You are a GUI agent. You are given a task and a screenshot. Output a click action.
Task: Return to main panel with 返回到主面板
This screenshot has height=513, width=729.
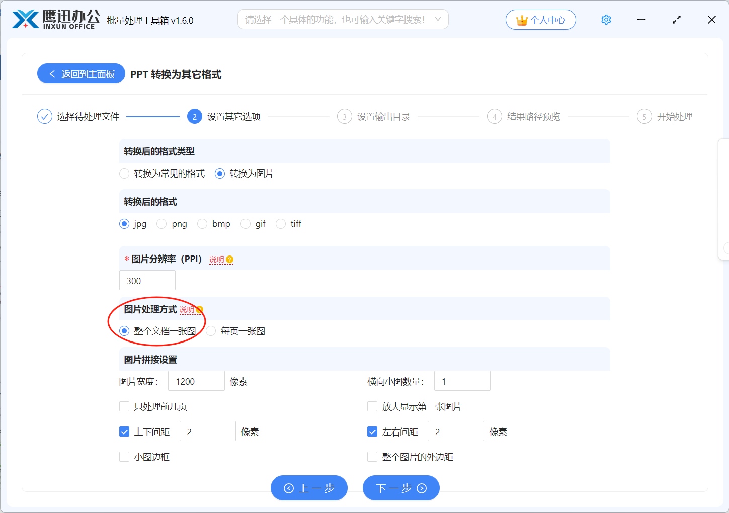point(81,74)
